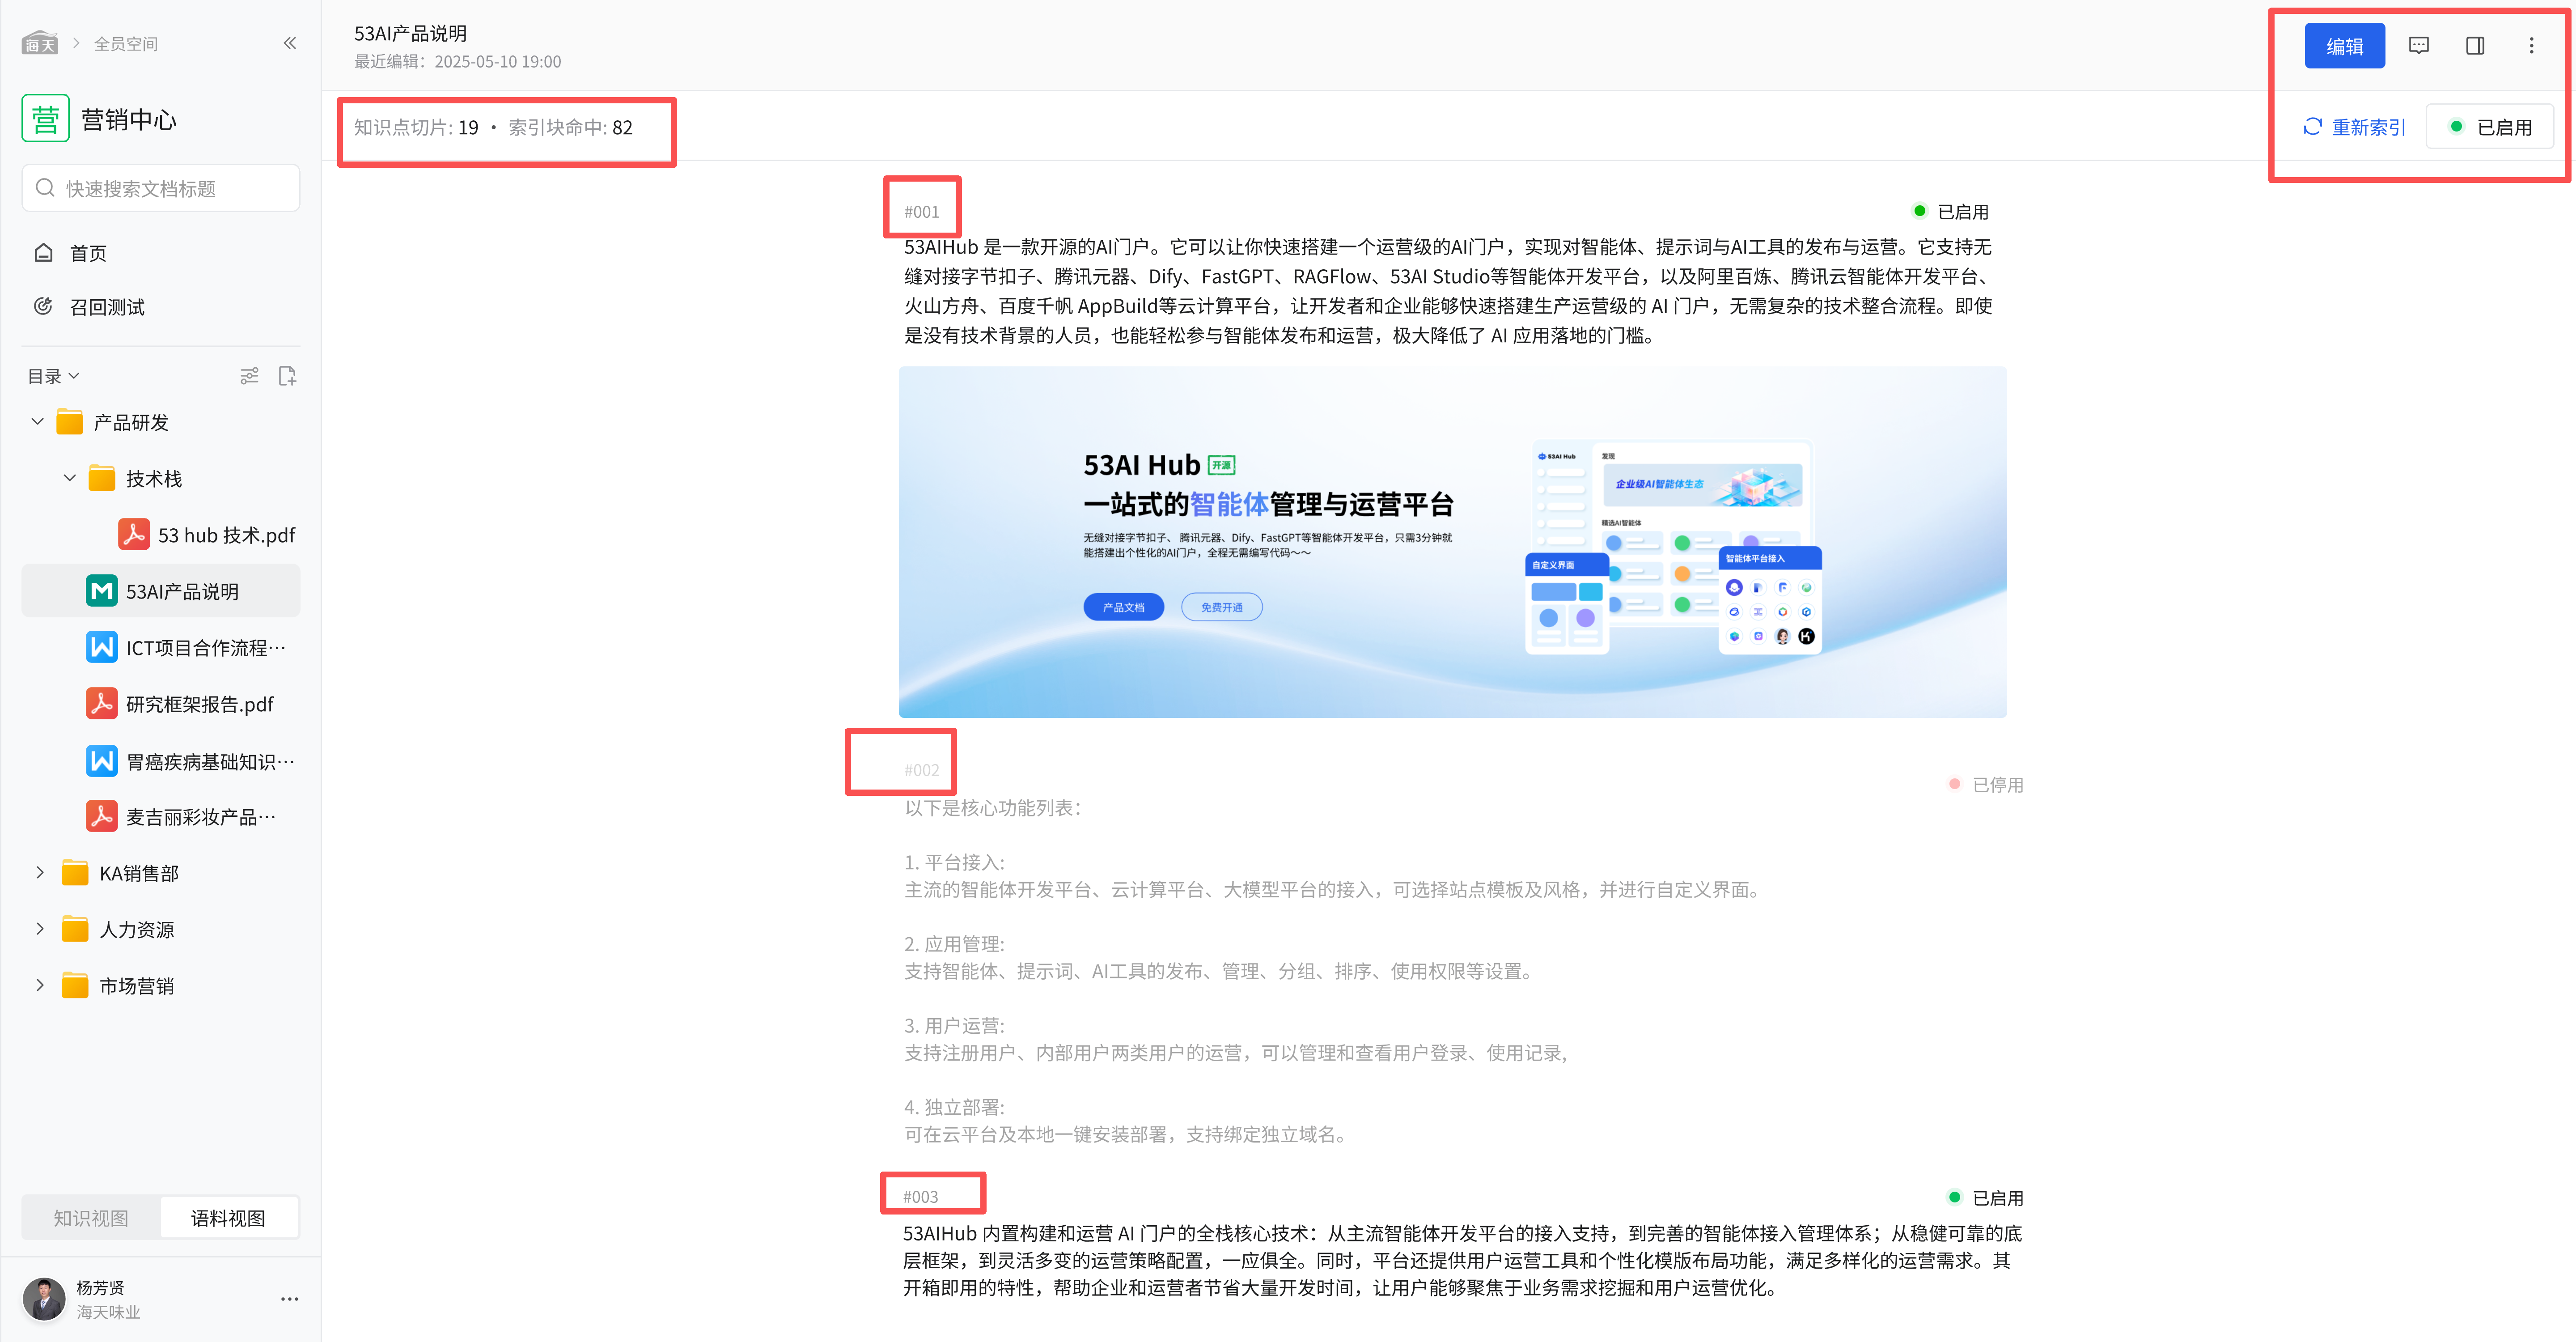This screenshot has width=2576, height=1342.
Task: Open the 召回测试 page
Action: (x=106, y=307)
